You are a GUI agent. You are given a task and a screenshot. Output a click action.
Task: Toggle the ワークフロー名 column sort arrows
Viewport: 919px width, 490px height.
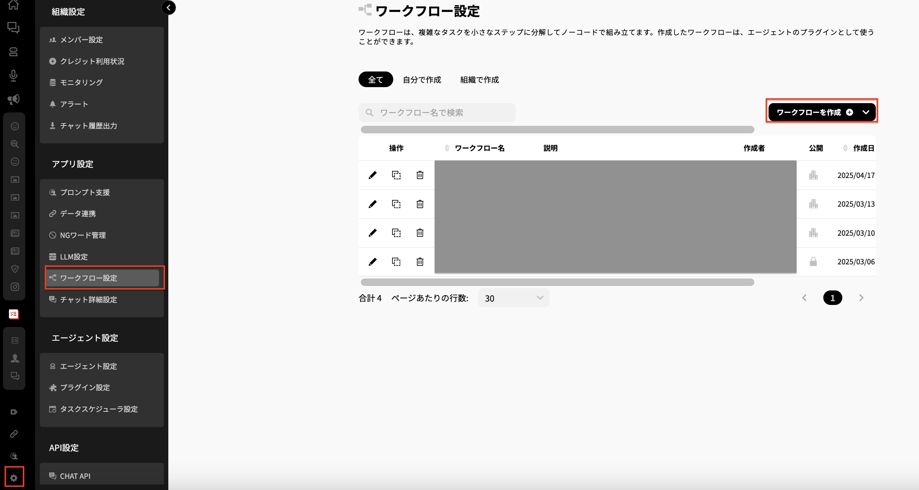click(x=447, y=148)
